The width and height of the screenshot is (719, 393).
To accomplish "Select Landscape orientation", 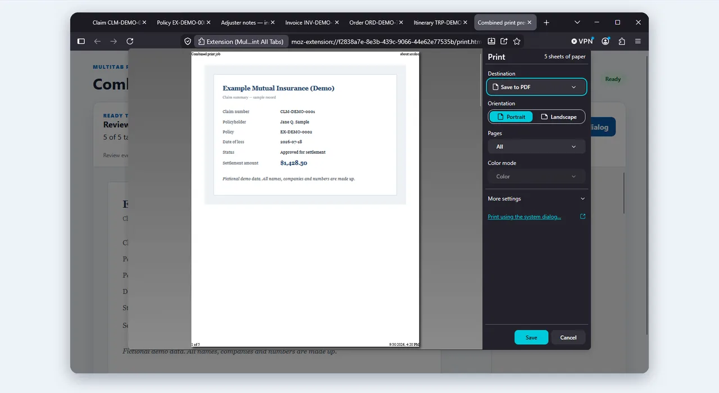I will (x=558, y=117).
